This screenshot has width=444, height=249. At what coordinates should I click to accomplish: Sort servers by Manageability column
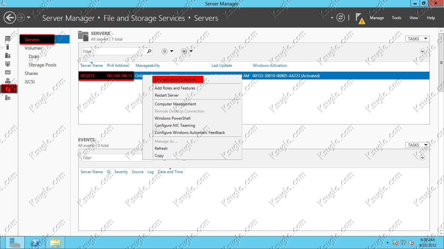148,65
